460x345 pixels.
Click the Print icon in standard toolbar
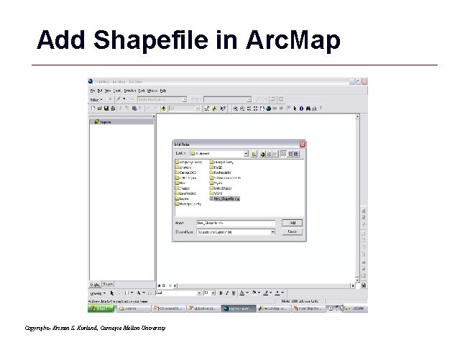113,109
